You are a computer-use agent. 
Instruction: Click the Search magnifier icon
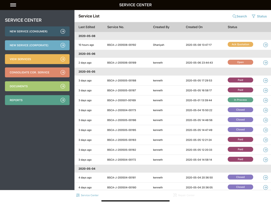(x=234, y=16)
